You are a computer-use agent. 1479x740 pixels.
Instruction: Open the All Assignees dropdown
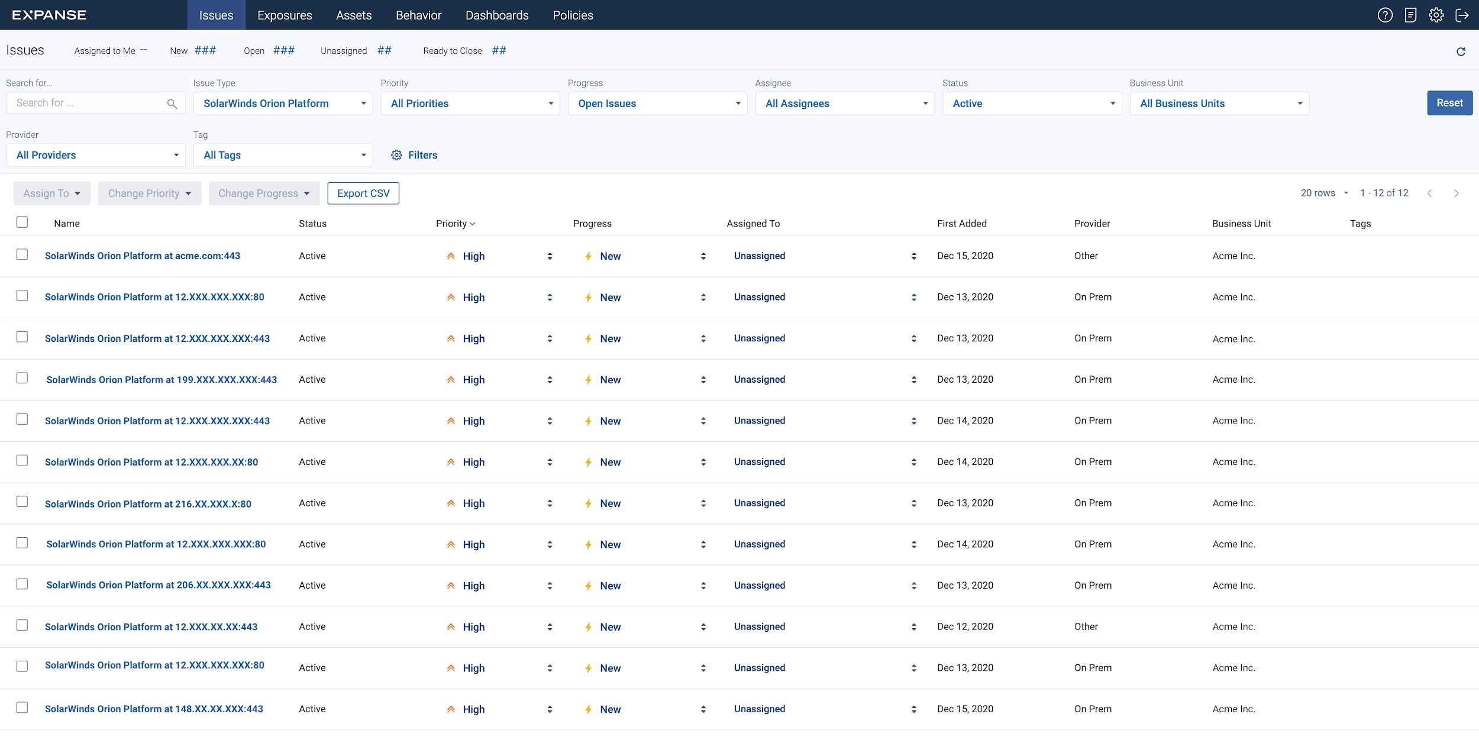(x=845, y=104)
